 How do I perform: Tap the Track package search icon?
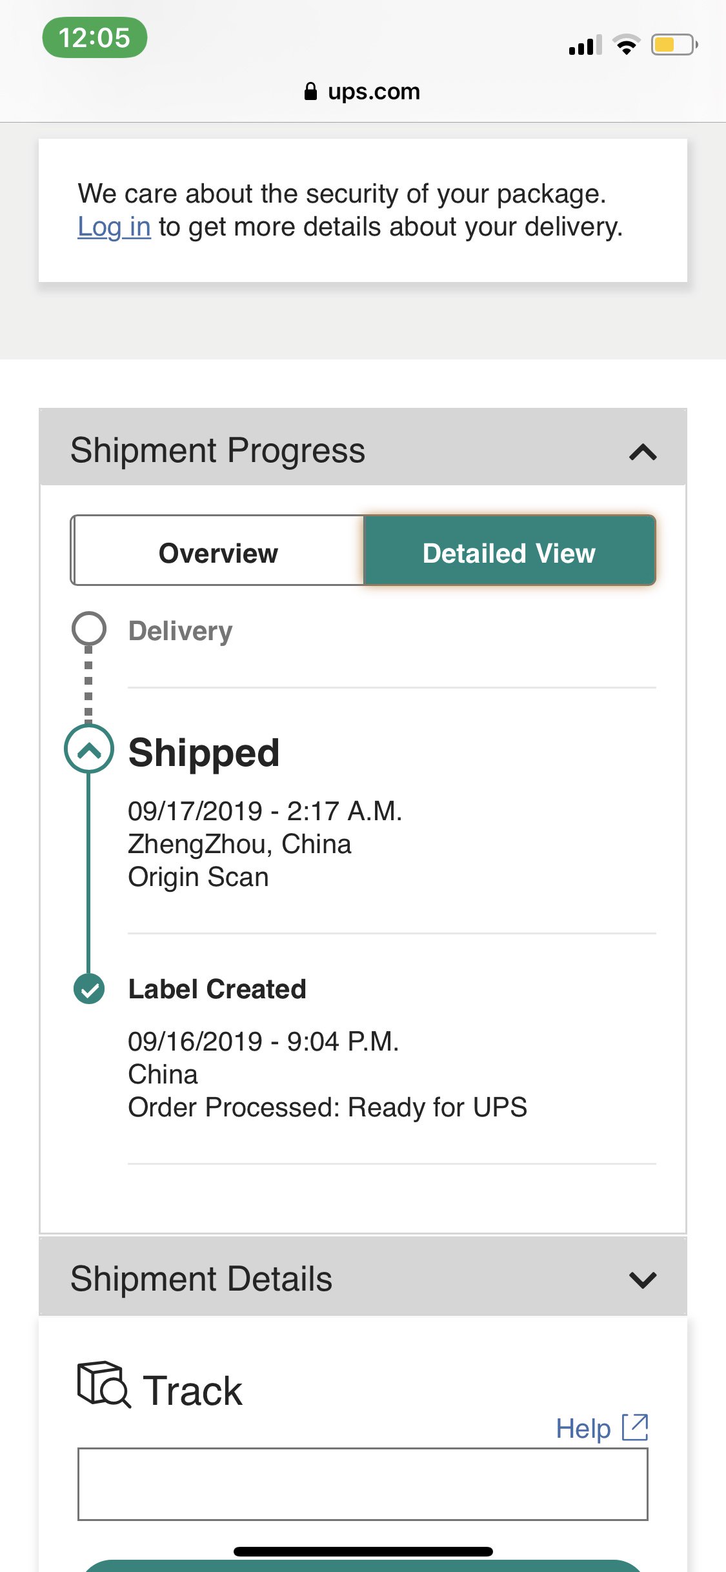tap(103, 1384)
